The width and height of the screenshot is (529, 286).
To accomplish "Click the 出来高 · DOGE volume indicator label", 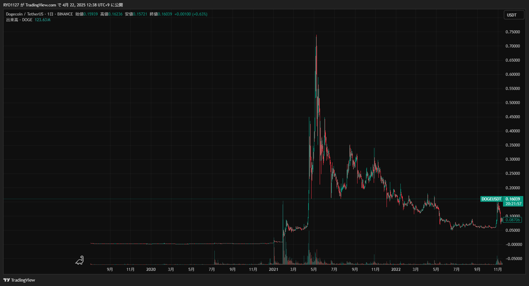I will click(19, 20).
